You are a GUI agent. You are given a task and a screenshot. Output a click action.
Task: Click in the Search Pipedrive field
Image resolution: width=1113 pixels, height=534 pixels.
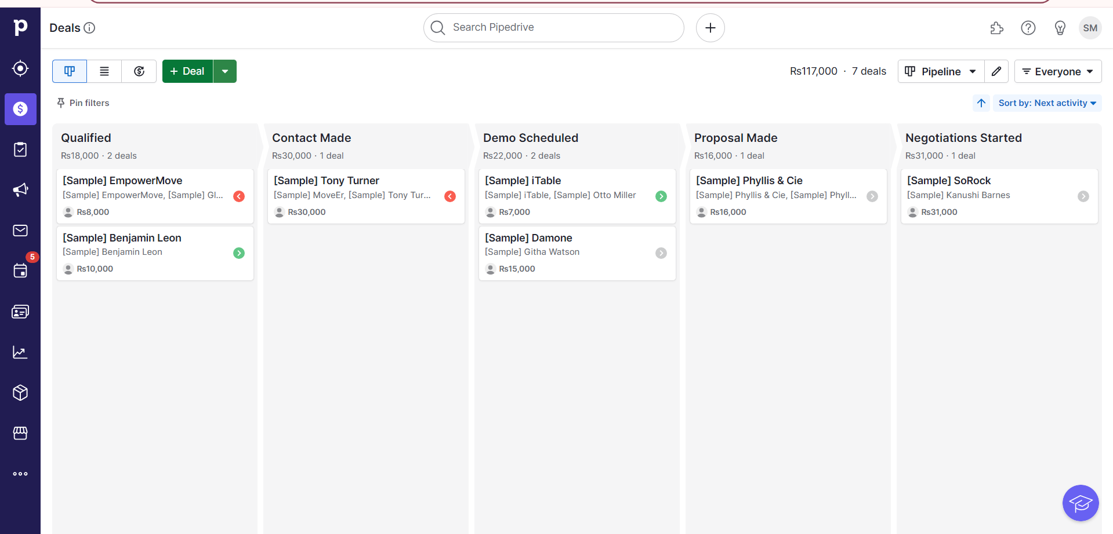point(554,28)
